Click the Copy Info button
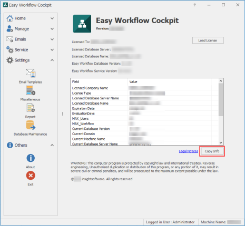The image size is (245, 226). 212,151
